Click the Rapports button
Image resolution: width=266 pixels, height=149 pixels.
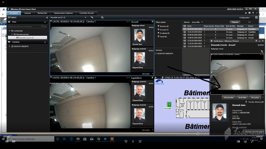pyautogui.click(x=235, y=22)
